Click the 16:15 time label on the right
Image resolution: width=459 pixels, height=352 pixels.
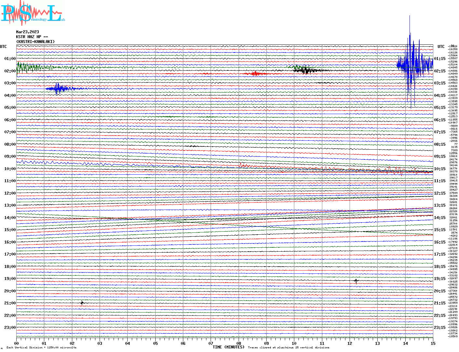pos(440,242)
